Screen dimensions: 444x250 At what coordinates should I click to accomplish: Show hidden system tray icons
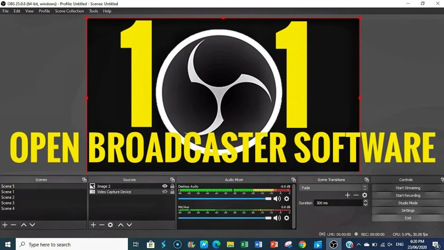pos(359,244)
